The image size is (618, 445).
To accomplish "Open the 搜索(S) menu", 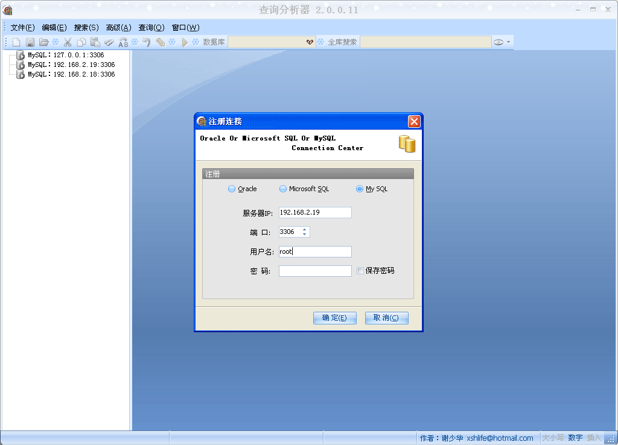I will [86, 28].
